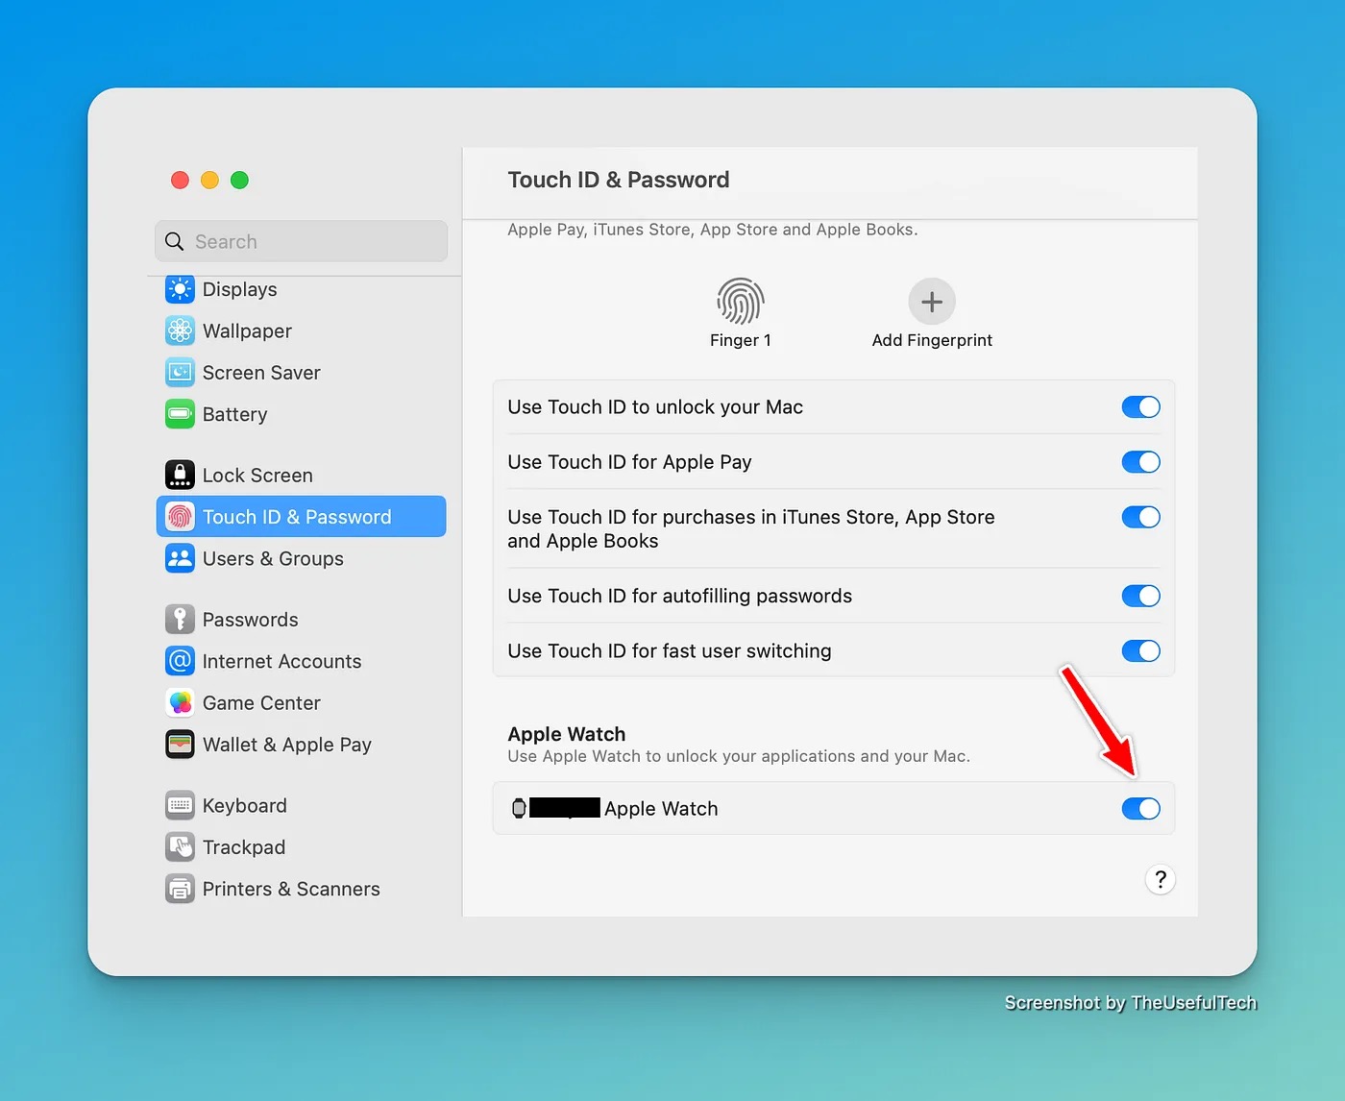Image resolution: width=1345 pixels, height=1101 pixels.
Task: Select Trackpad label in sidebar
Action: [x=243, y=847]
